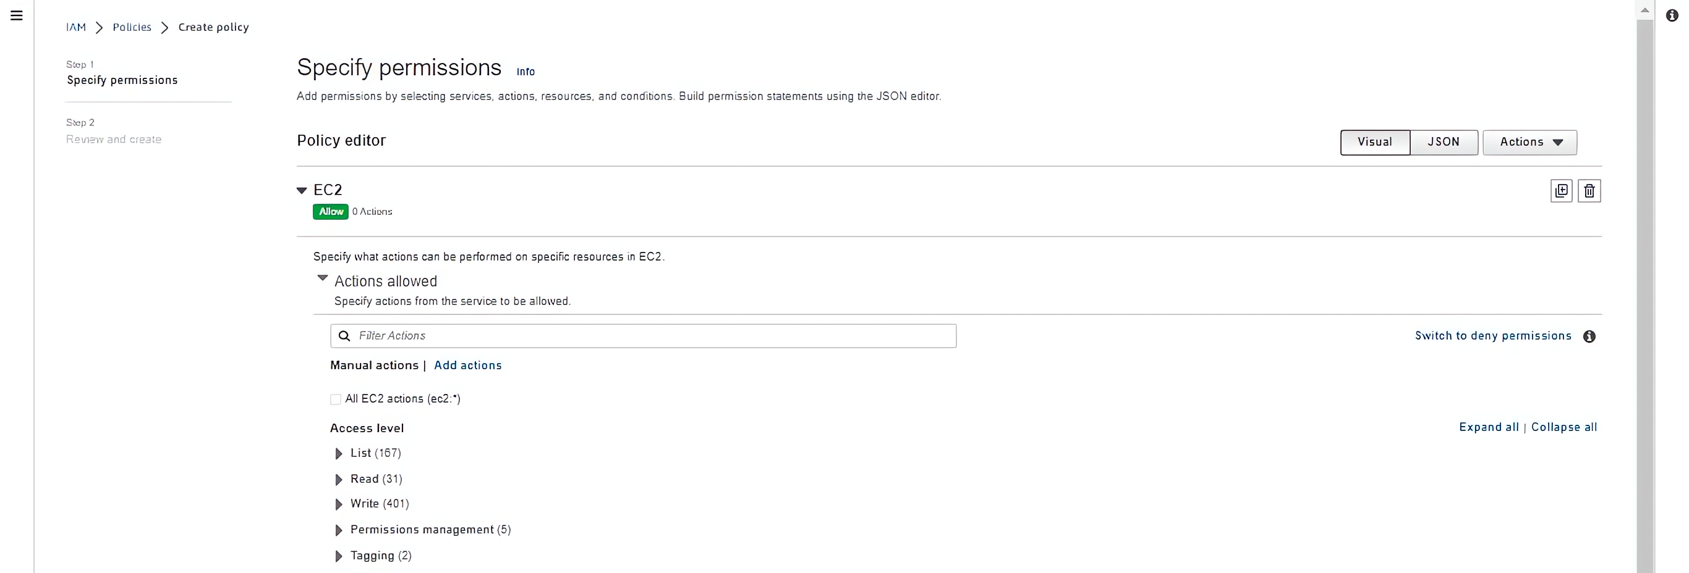Expand the Read access level
This screenshot has height=573, width=1689.
point(338,480)
